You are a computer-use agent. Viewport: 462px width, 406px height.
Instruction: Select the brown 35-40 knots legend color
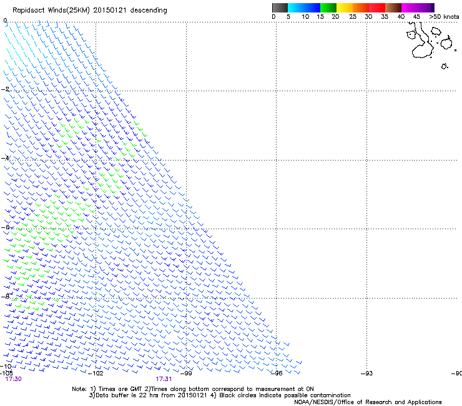393,7
